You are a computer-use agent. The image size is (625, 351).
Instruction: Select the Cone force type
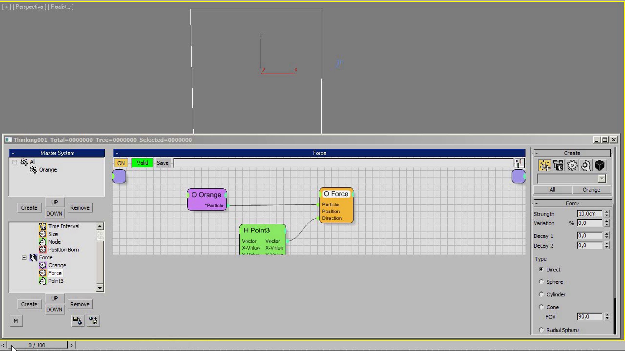coord(541,307)
